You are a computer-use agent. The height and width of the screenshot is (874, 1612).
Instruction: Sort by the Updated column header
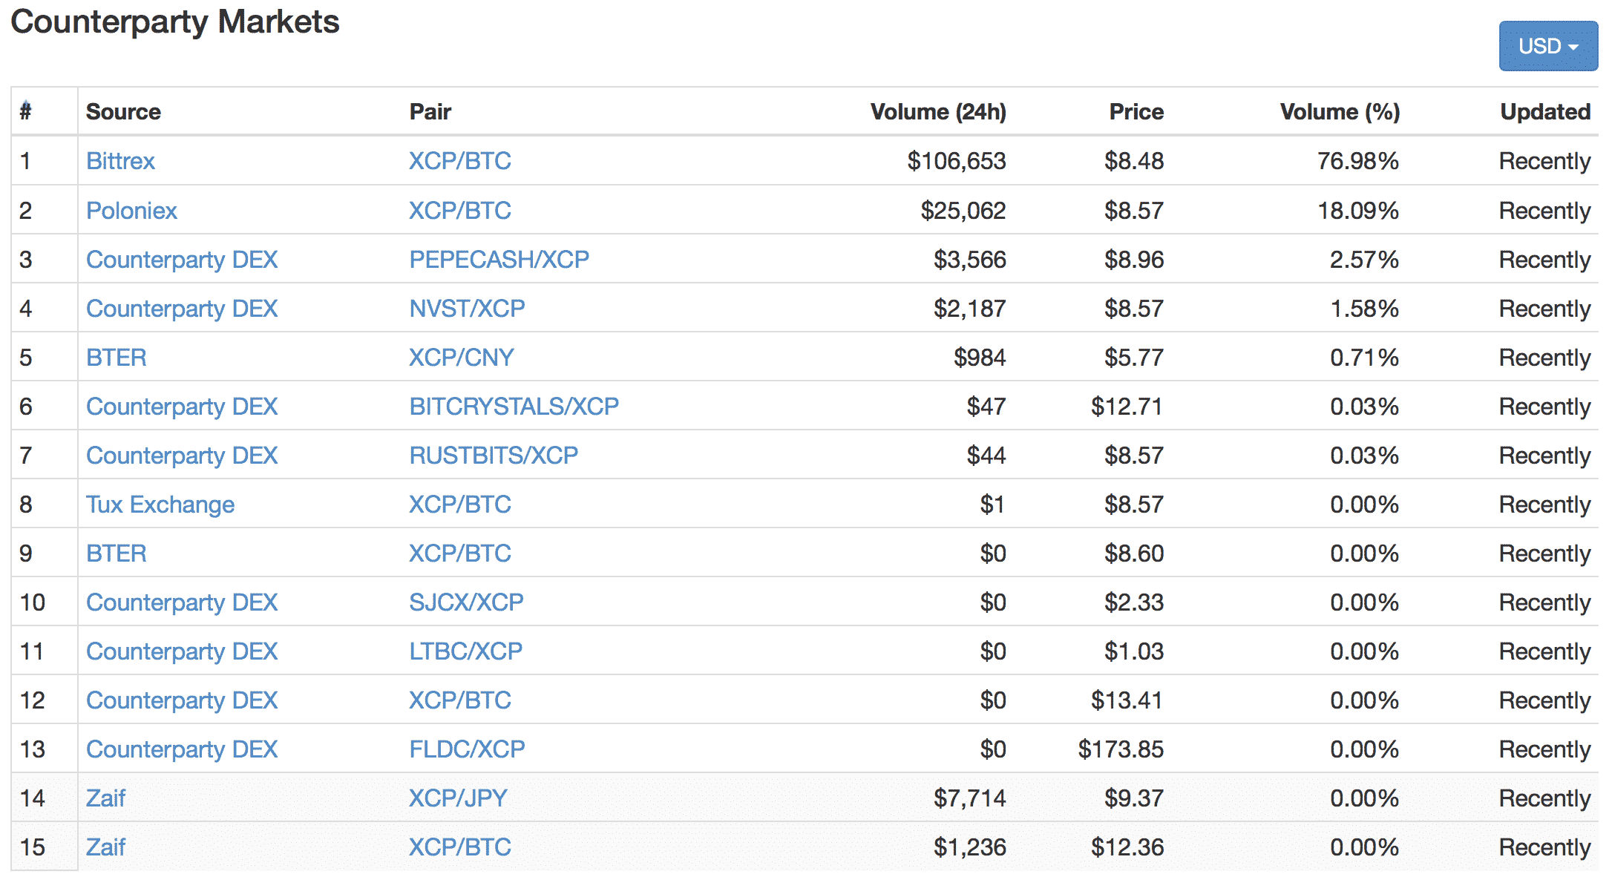(x=1545, y=112)
